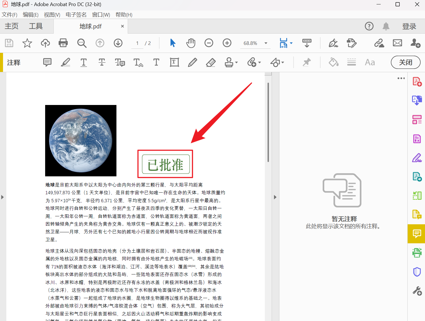Select the eraser annotation tool

211,63
